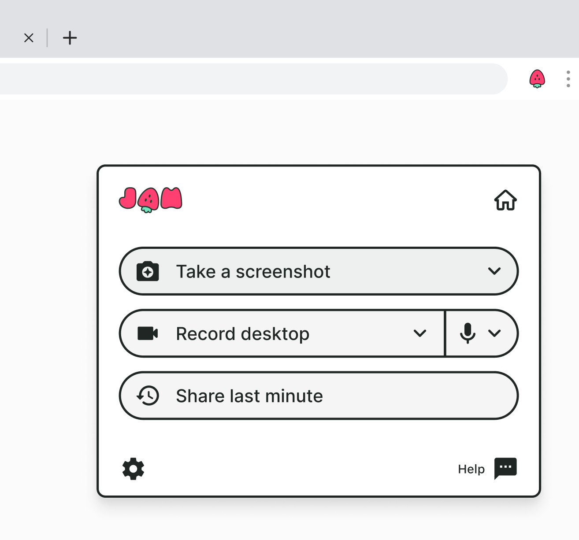The height and width of the screenshot is (540, 579).
Task: Click the camera icon on screenshot button
Action: coord(148,271)
